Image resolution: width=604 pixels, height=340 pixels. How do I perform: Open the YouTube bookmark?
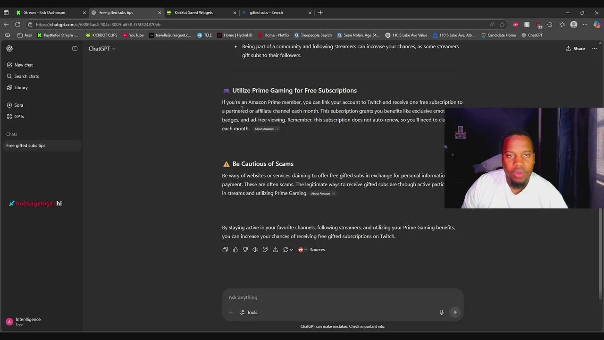click(133, 35)
